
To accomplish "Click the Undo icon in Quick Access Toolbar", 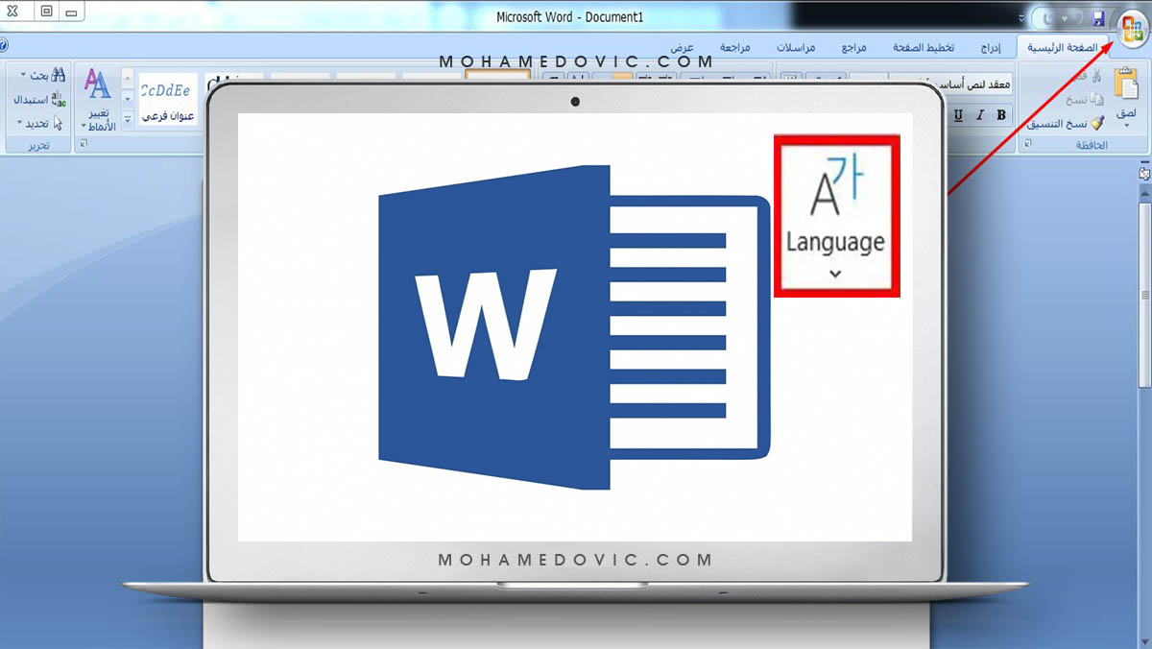I will [x=1077, y=18].
